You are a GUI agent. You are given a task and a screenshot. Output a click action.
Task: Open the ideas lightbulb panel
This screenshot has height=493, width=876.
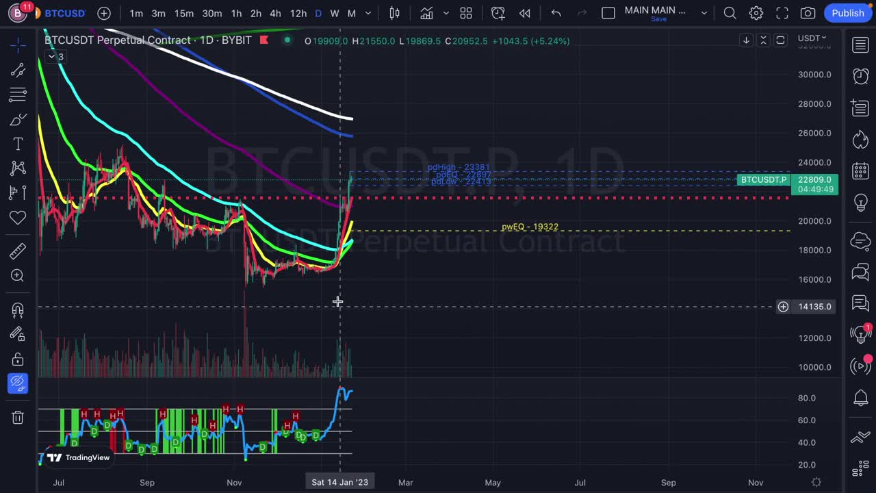tap(861, 203)
